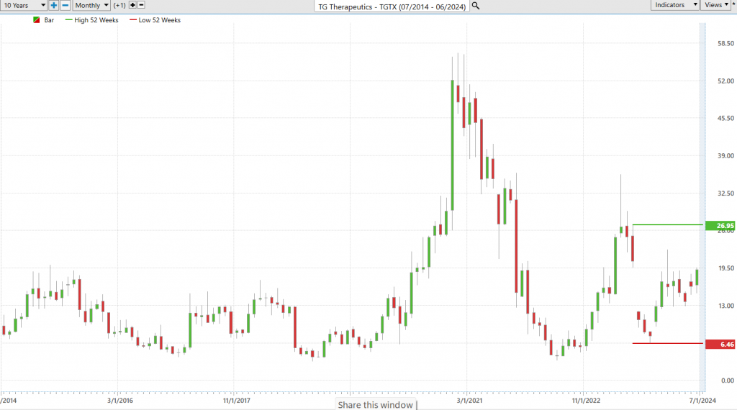Open the Views dropdown
This screenshot has height=410, width=737.
point(716,5)
